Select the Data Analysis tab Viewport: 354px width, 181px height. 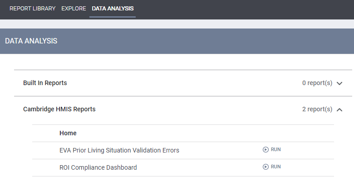[x=113, y=9]
